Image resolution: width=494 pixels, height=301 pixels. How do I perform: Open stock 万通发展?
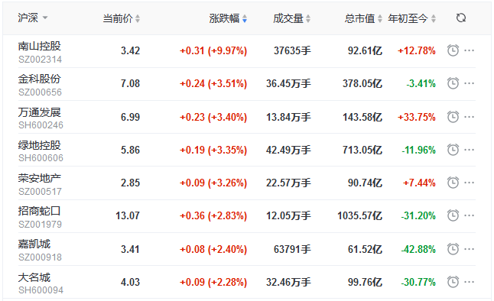(x=39, y=112)
